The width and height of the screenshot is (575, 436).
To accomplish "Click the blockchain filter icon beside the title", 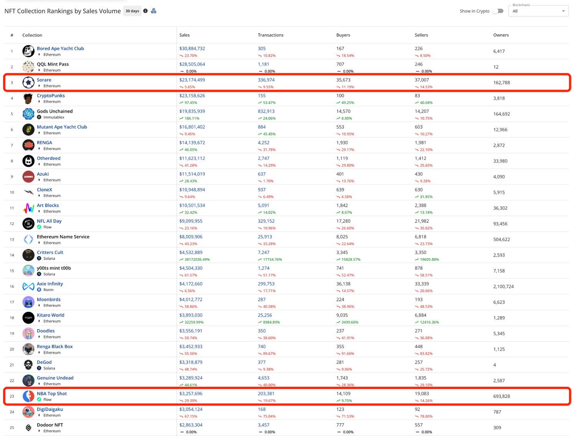I will 154,11.
